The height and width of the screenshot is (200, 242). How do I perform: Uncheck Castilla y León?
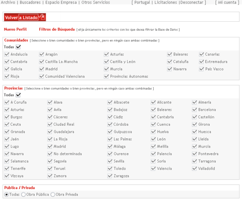(106, 62)
